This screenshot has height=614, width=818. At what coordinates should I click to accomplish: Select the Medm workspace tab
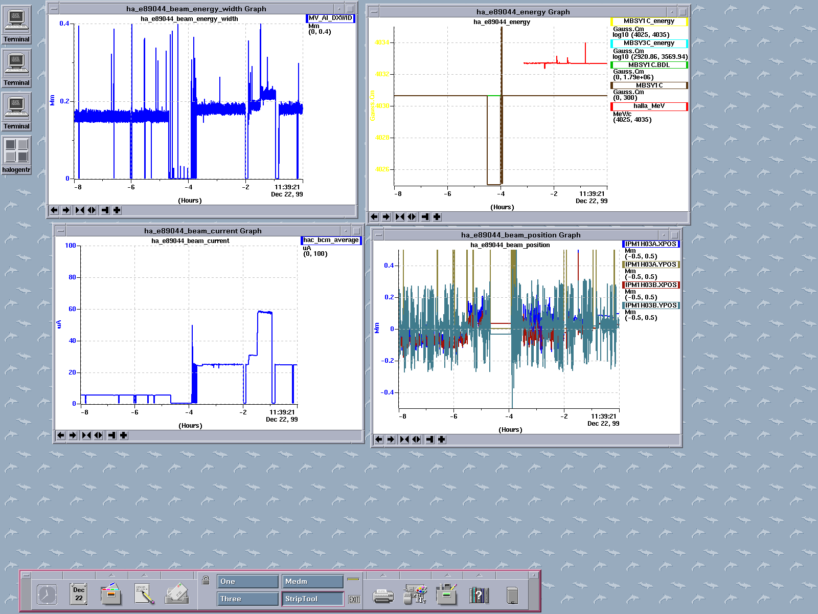pos(312,582)
